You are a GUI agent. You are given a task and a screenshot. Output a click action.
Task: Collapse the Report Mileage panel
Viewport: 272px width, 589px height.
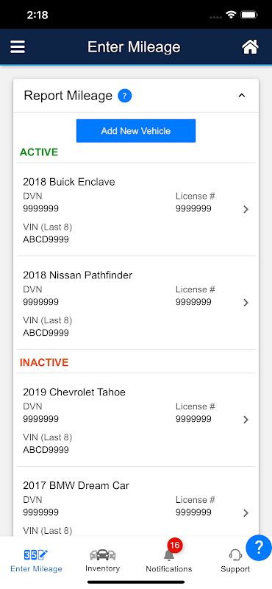(242, 96)
